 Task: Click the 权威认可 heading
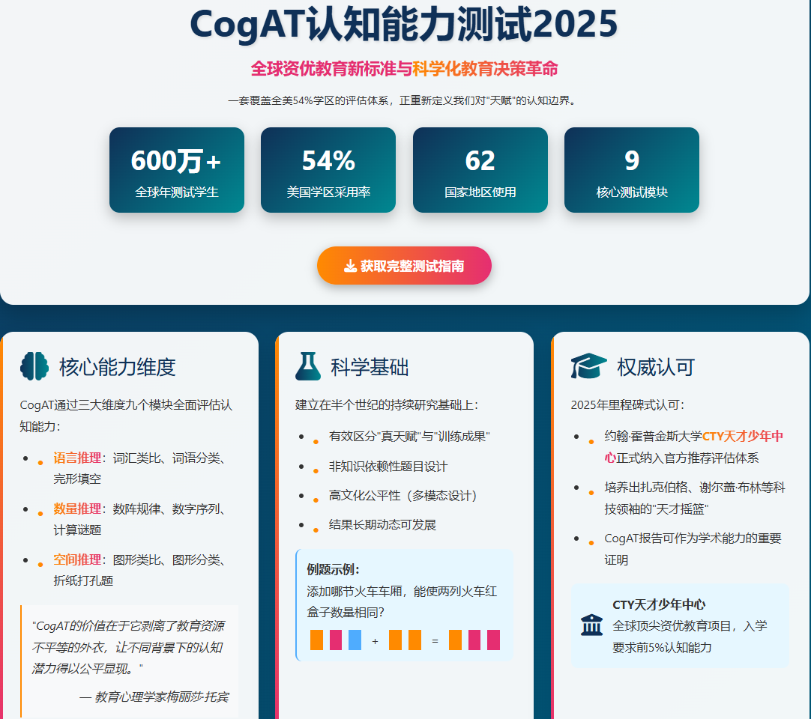coord(656,367)
